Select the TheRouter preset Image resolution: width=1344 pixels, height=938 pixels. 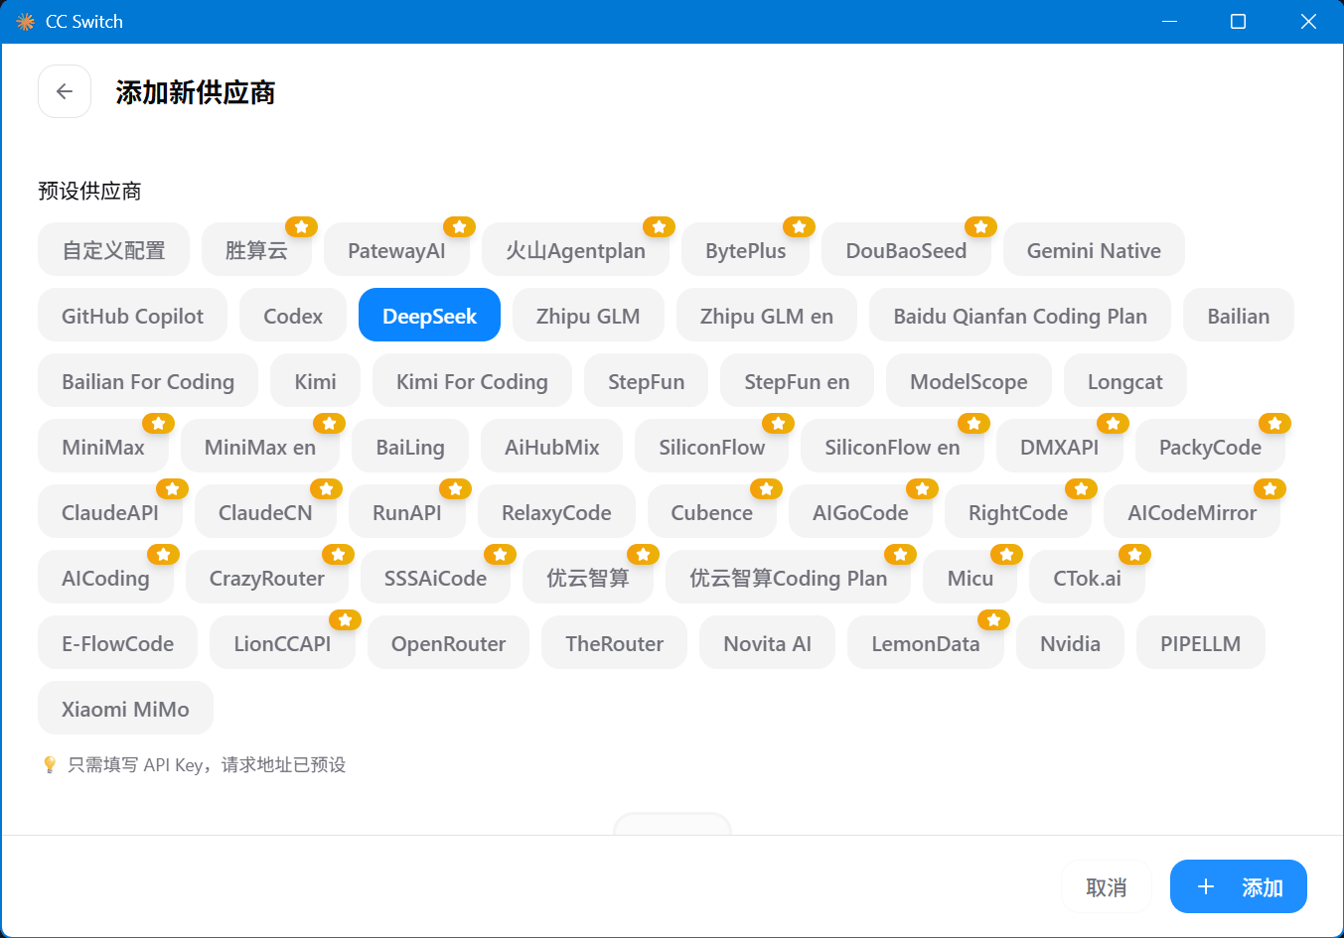point(615,642)
